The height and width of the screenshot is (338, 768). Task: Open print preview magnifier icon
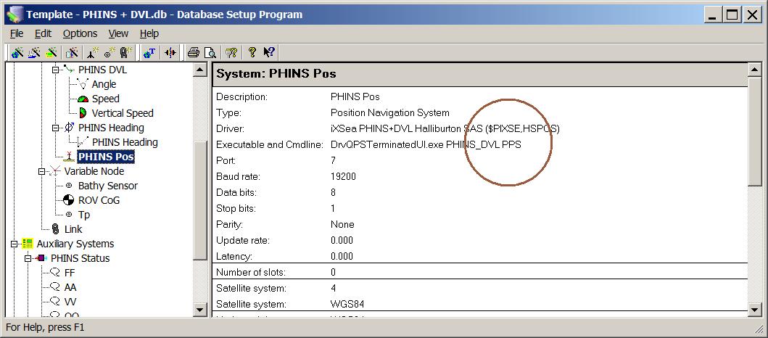coord(210,52)
